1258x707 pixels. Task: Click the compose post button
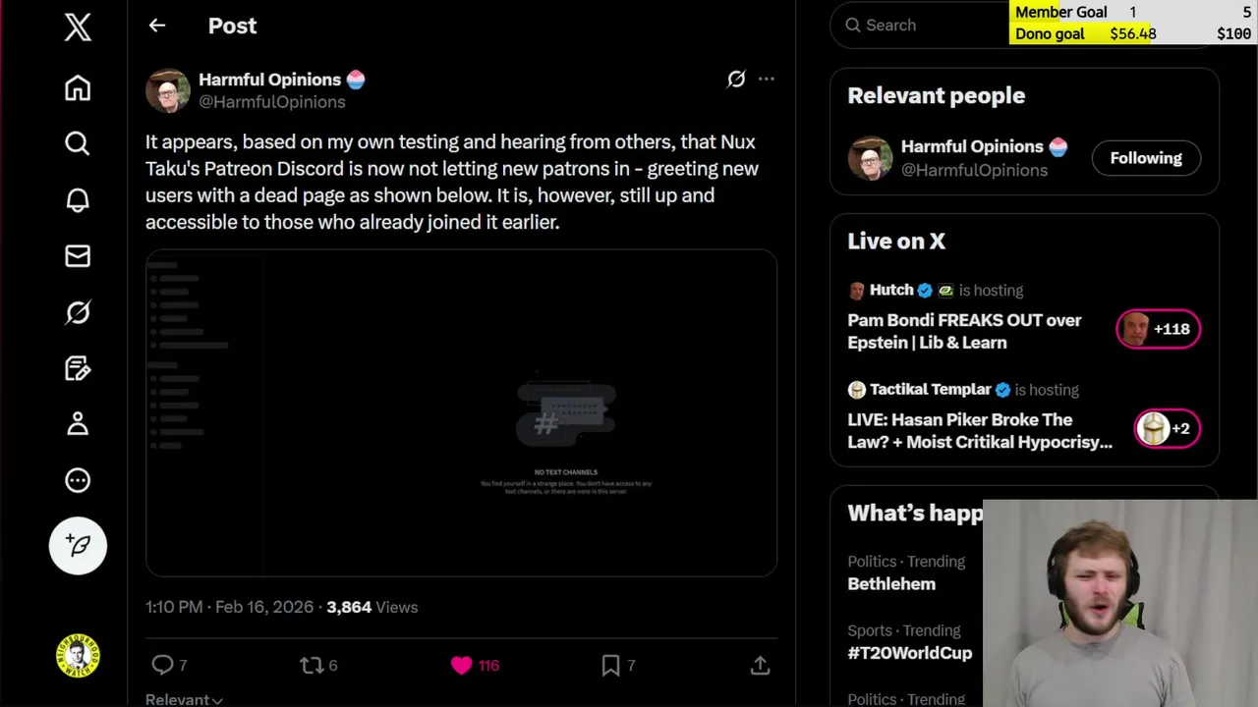78,545
